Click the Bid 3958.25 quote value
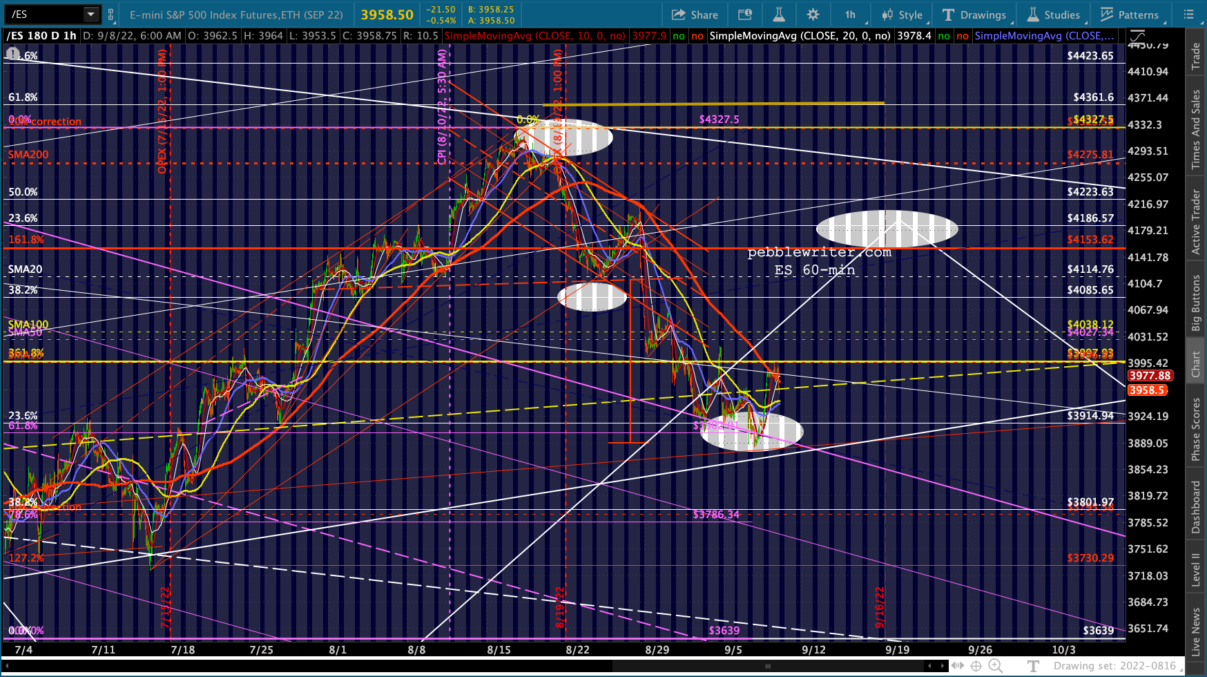This screenshot has height=677, width=1207. coord(492,10)
